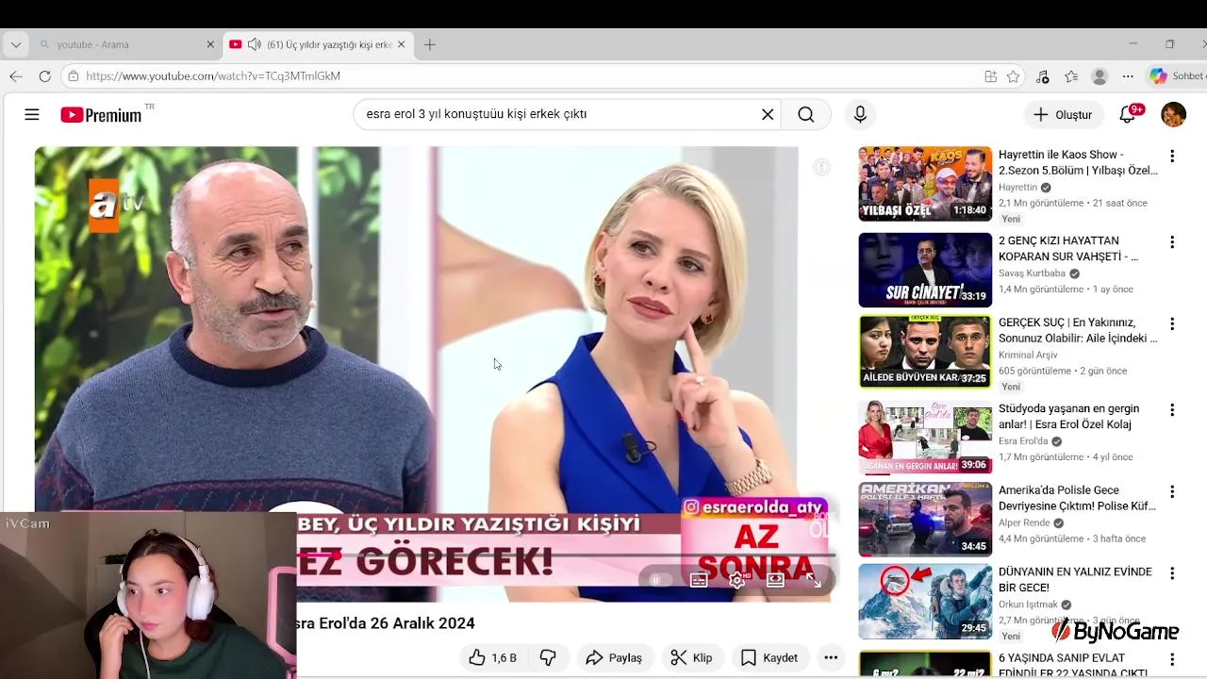Viewport: 1207px width, 679px height.
Task: Add this page to favorites star
Action: coord(1013,76)
